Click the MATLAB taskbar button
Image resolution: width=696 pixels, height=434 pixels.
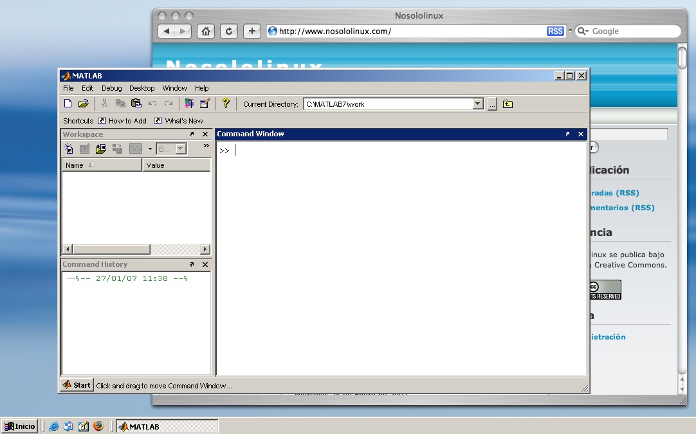(167, 426)
